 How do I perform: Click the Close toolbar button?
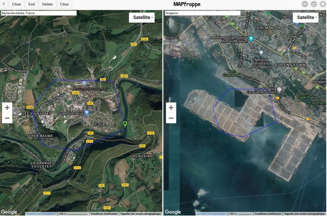coord(16,4)
